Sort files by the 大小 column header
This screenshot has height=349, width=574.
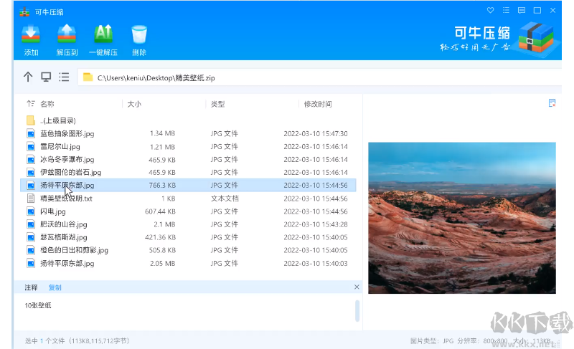134,104
